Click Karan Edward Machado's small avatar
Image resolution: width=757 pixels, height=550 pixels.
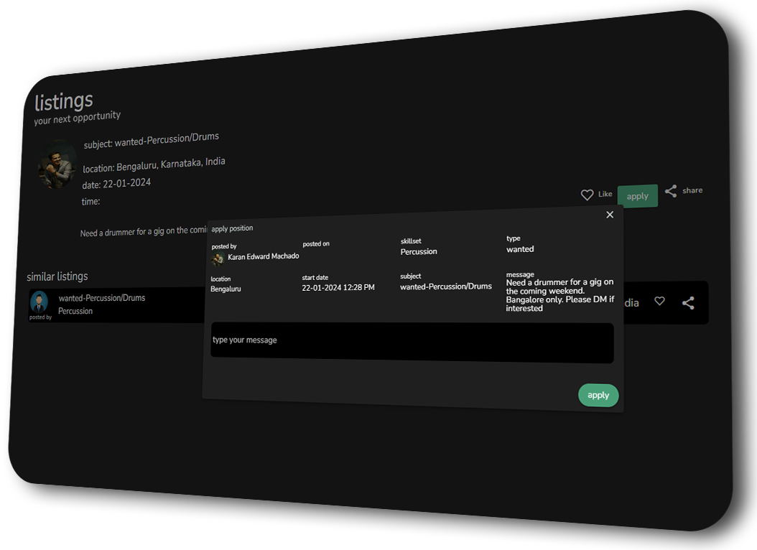(x=218, y=258)
